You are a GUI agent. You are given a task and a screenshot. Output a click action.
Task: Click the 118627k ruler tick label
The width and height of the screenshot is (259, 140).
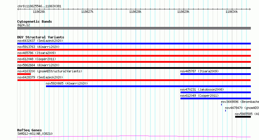[x=87, y=12]
